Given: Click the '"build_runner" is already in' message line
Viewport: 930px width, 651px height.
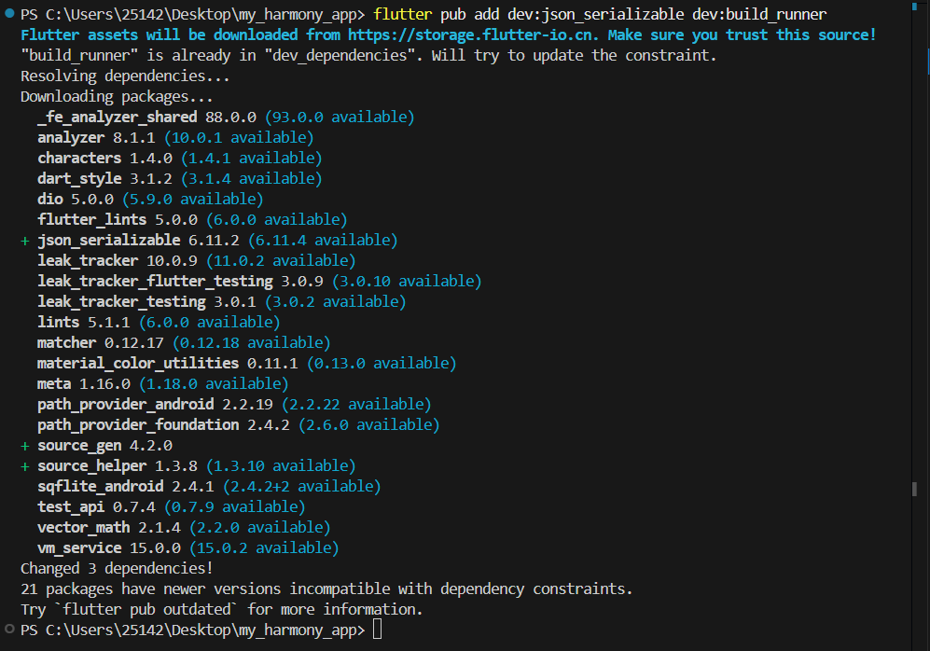Looking at the screenshot, I should pyautogui.click(x=368, y=56).
